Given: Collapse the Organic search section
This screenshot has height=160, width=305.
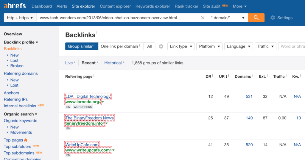Looking at the screenshot, I should click(21, 114).
